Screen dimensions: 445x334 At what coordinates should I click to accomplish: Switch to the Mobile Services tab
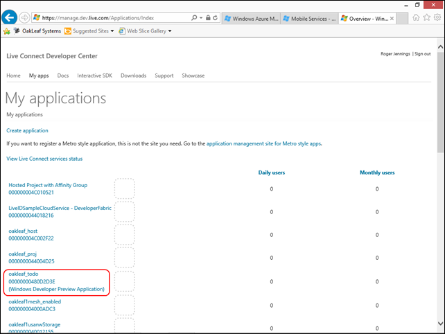coord(309,19)
